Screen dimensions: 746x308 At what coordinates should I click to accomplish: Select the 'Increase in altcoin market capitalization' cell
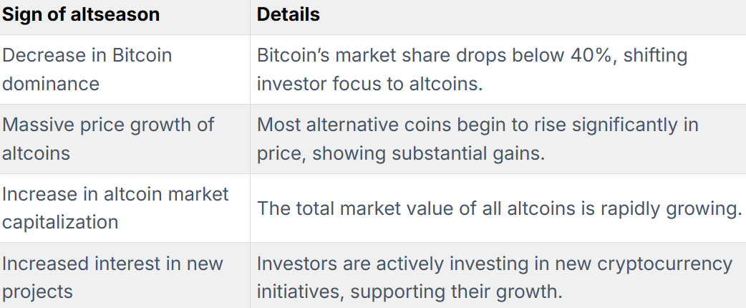tap(125, 208)
